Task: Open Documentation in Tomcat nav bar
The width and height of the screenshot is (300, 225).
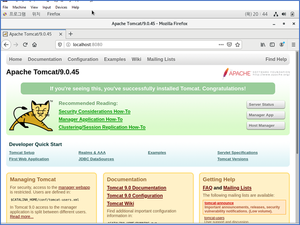Action: (45, 59)
